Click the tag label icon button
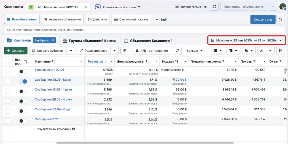Screen dimensions: 288x144 [x=177, y=51]
